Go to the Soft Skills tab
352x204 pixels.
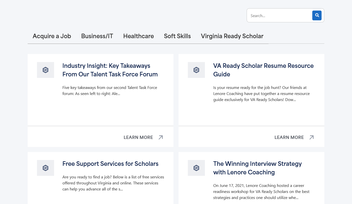[177, 36]
